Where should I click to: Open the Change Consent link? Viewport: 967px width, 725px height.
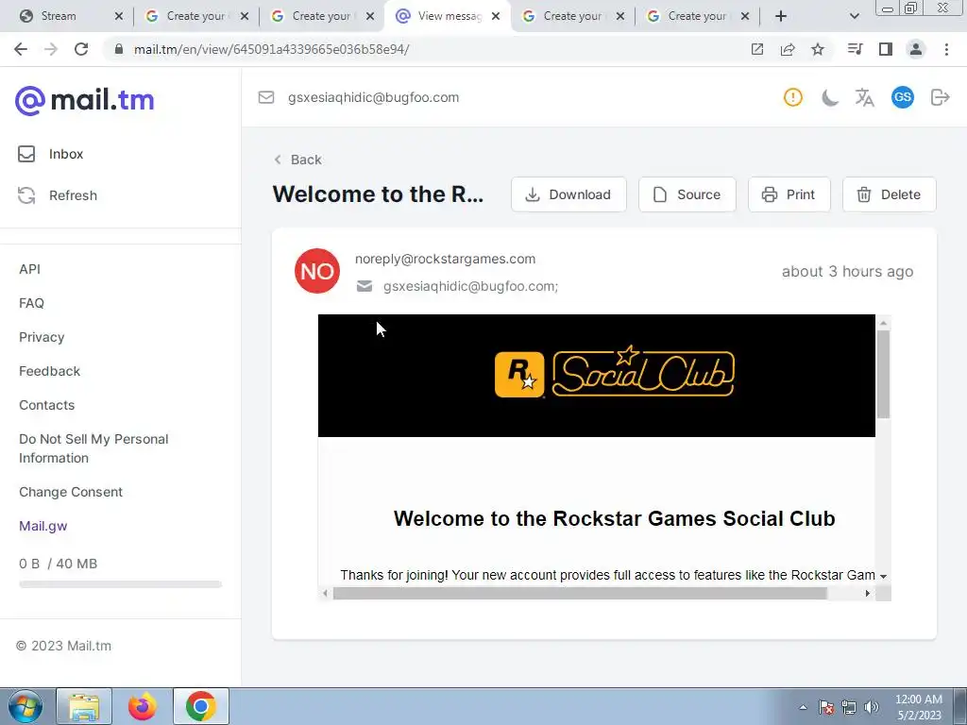point(71,492)
